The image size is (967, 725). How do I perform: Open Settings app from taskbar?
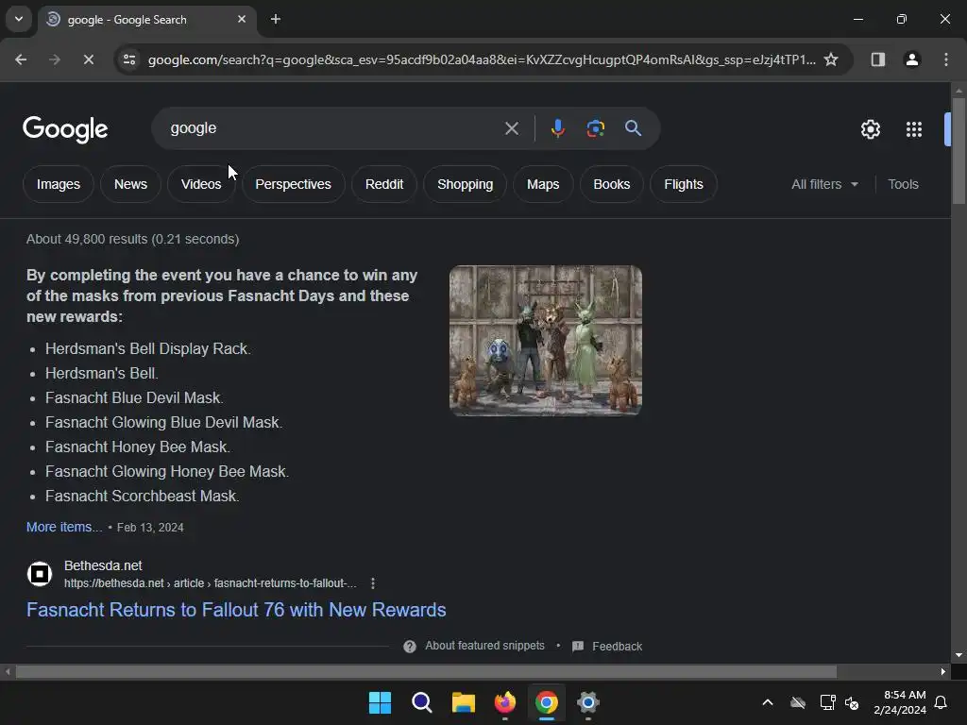[x=587, y=702]
